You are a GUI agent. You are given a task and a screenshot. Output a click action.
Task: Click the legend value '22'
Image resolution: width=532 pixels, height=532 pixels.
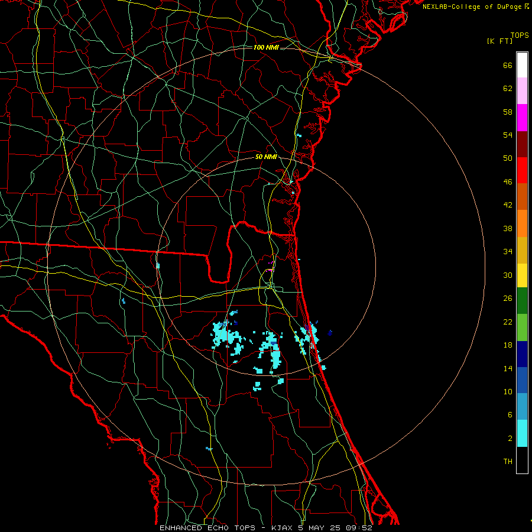pos(508,322)
